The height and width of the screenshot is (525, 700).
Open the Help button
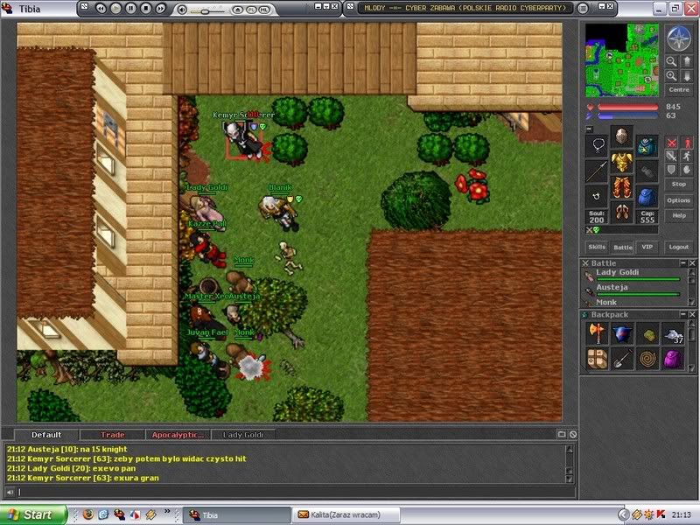tap(679, 215)
